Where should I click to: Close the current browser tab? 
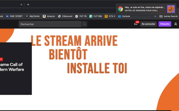click(x=21, y=5)
